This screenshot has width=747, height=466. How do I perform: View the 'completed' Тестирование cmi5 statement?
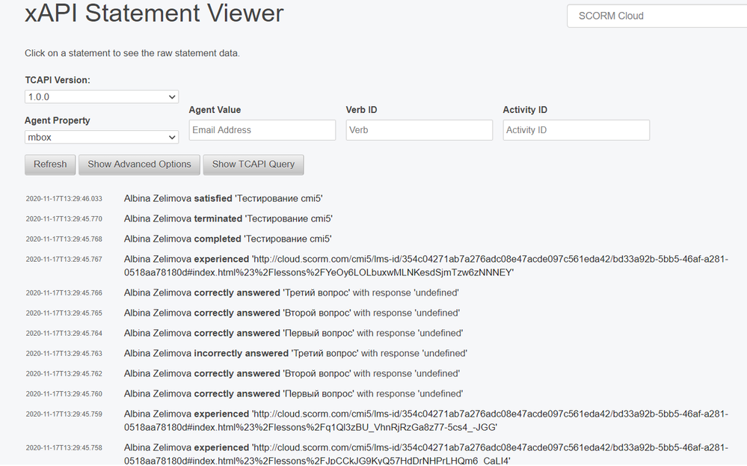coord(227,239)
